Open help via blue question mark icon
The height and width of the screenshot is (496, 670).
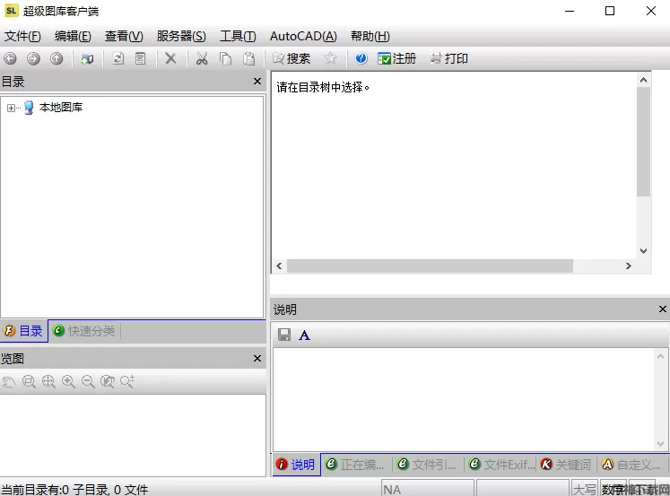[361, 58]
